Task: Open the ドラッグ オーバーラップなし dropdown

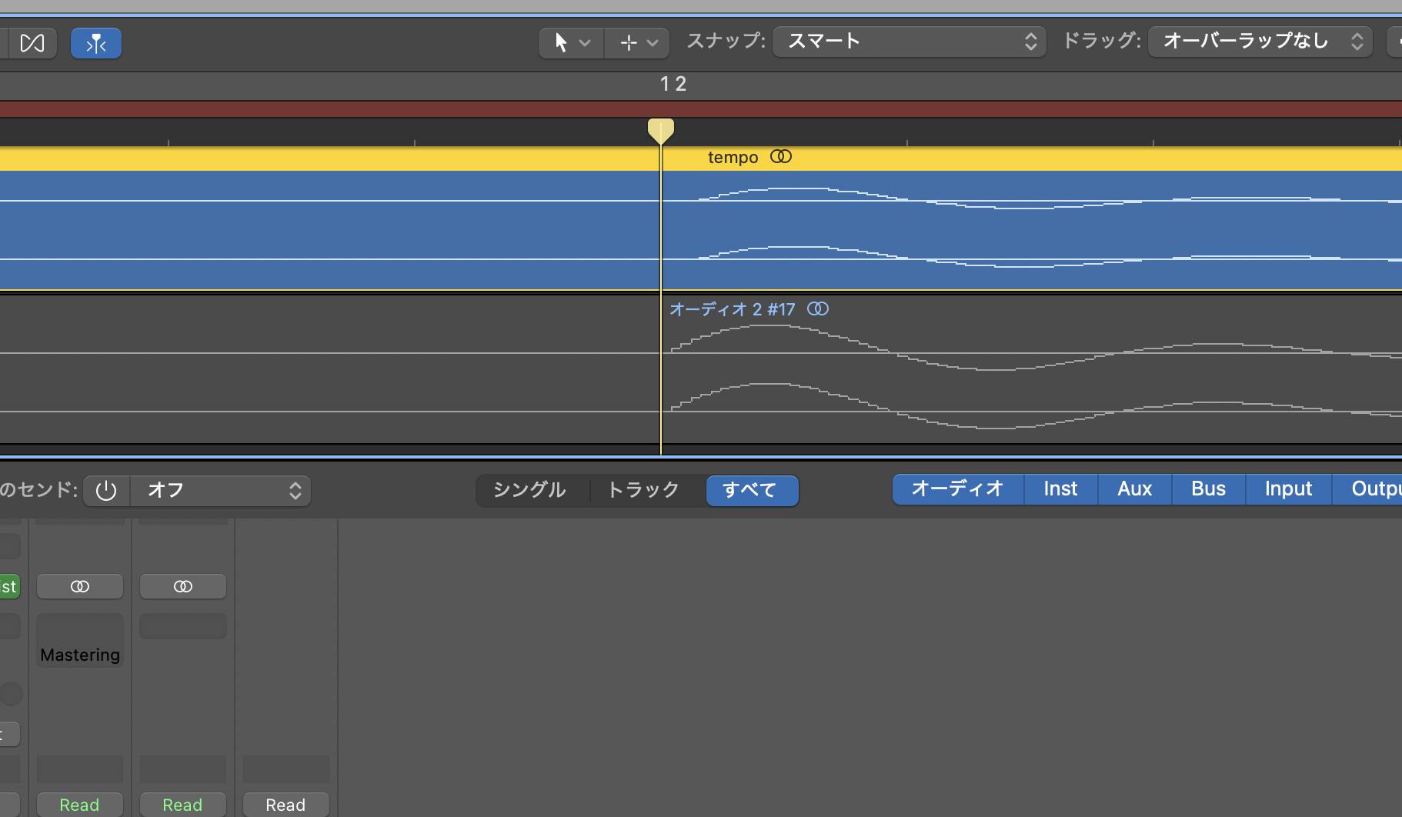Action: [1260, 42]
